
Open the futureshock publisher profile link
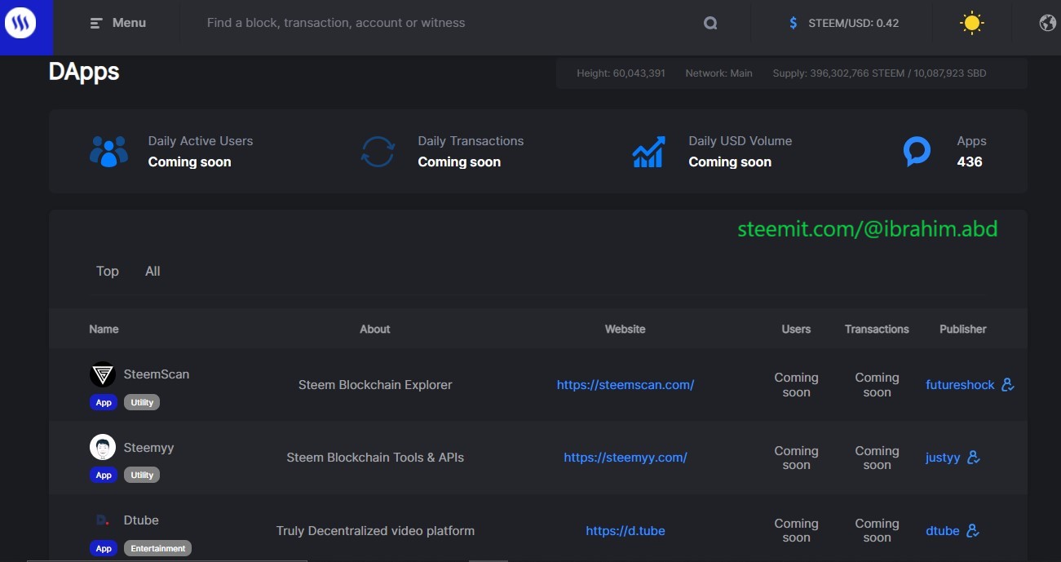coord(960,385)
